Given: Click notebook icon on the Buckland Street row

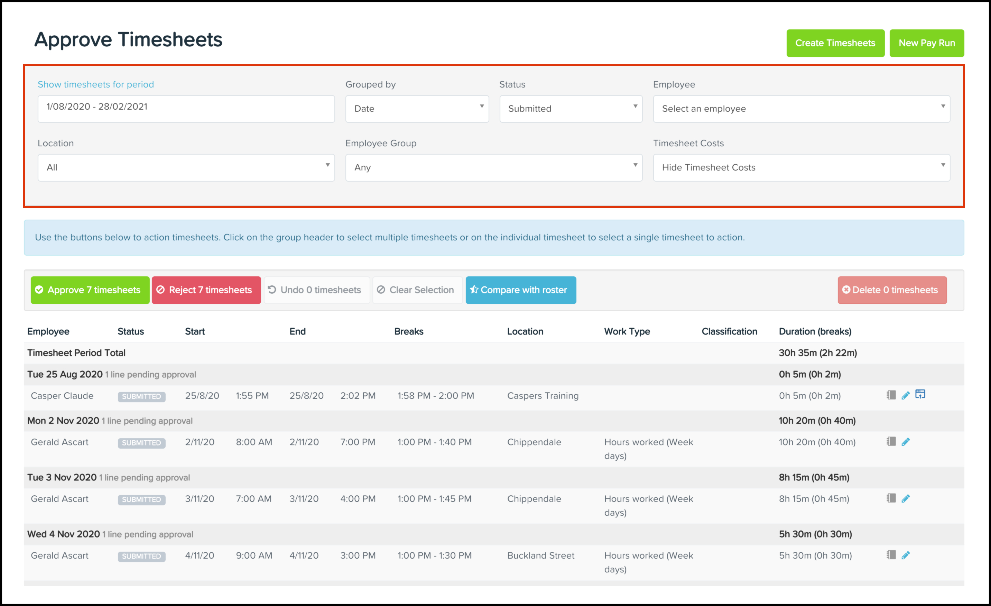Looking at the screenshot, I should pos(891,555).
